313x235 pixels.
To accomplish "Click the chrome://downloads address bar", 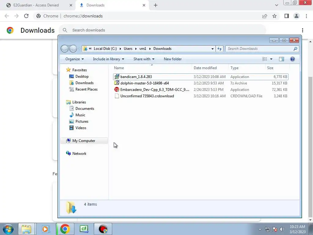I will [x=83, y=16].
